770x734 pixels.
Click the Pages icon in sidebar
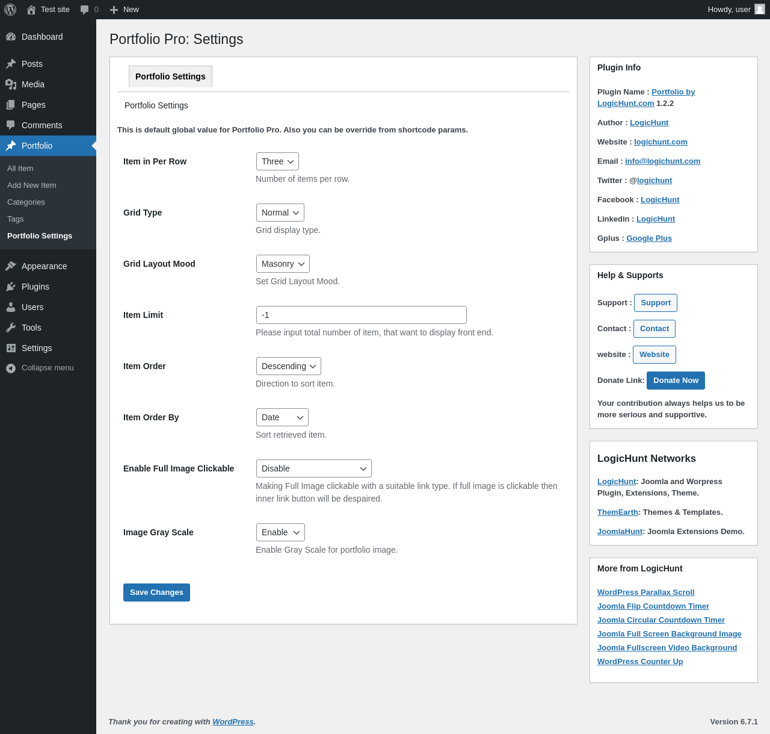click(11, 105)
